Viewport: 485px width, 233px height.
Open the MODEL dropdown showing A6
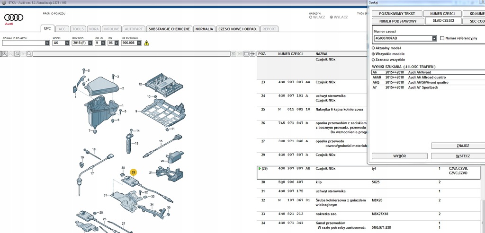[67, 43]
